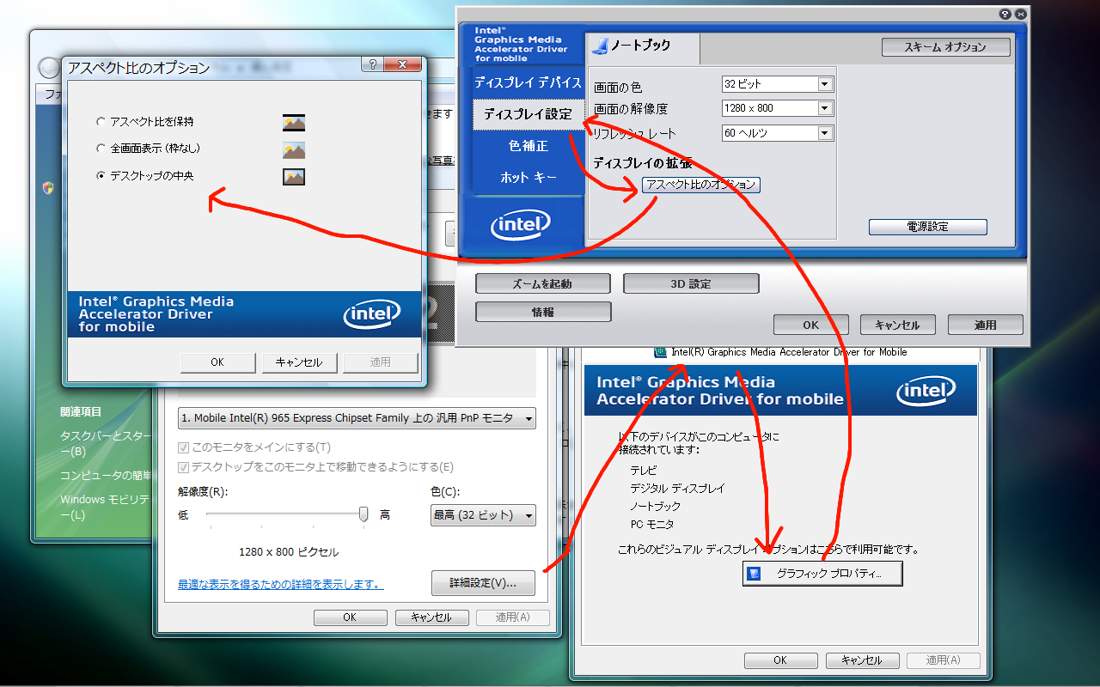Open the Windows モビリティ related link

tap(107, 507)
